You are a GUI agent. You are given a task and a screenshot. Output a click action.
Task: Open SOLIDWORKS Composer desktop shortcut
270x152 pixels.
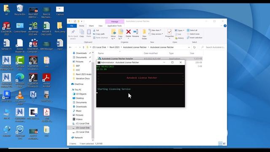[33, 46]
